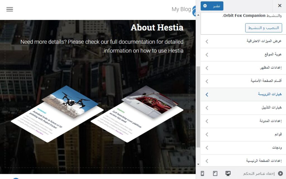Switch to mobile preview device icon
286x179 pixels.
[202, 174]
